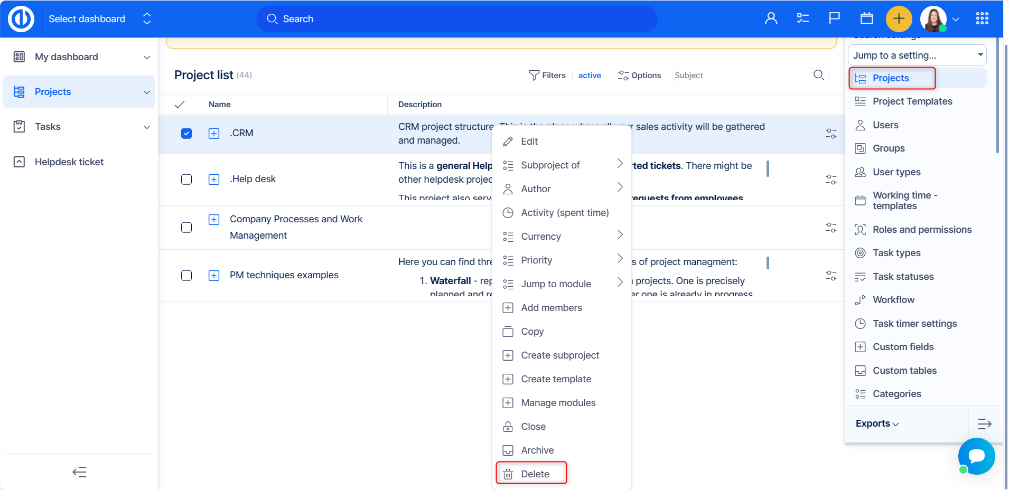
Task: Click the search magnifier in Subject field
Action: 819,75
